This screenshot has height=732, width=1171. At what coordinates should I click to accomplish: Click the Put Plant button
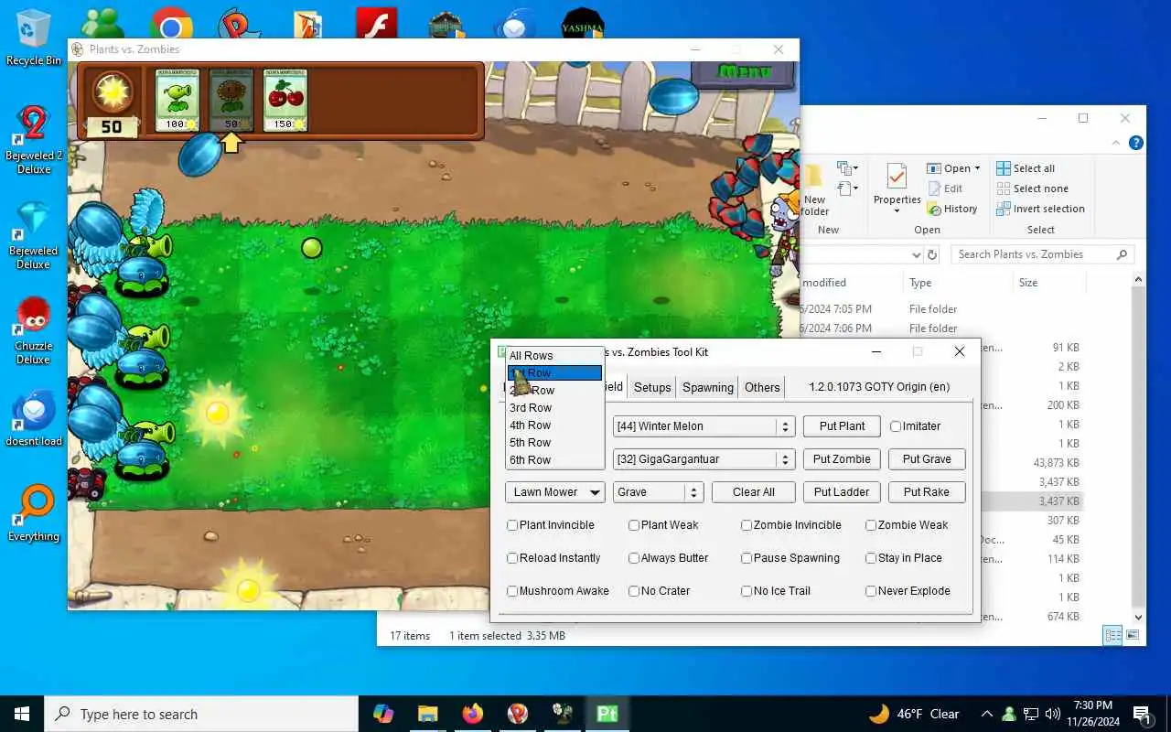click(843, 426)
